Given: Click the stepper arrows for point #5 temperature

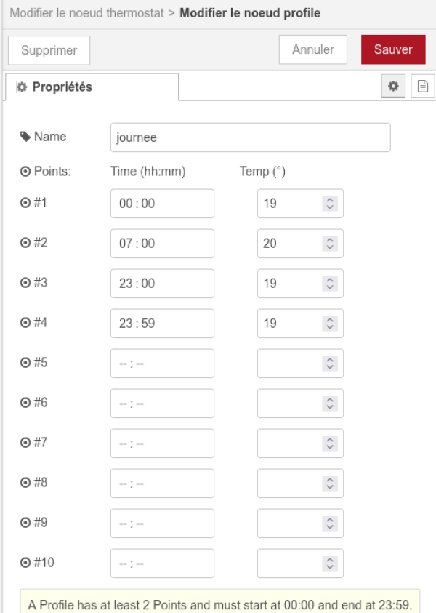Looking at the screenshot, I should (330, 364).
